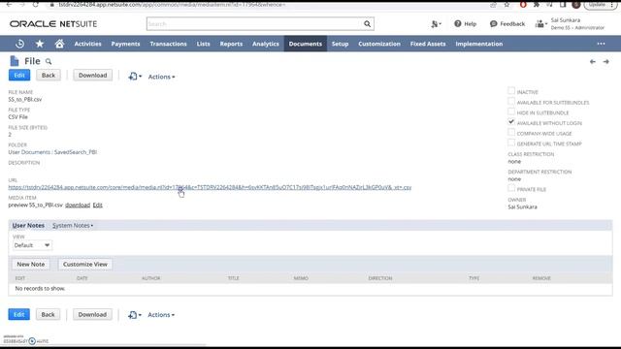Toggle the Inactive checkbox
The width and height of the screenshot is (621, 349).
(511, 90)
